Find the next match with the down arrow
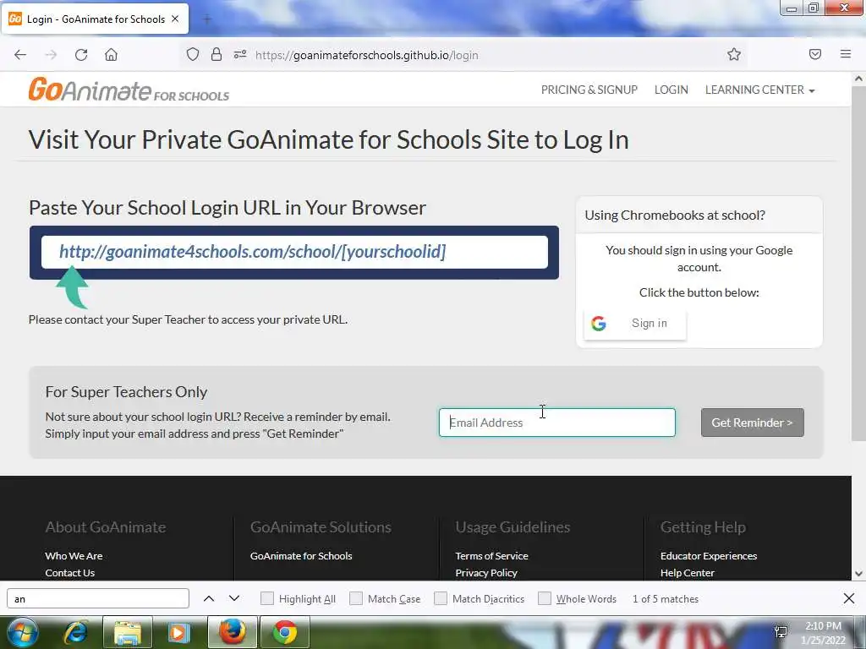Screen dimensions: 866x649 (234, 598)
